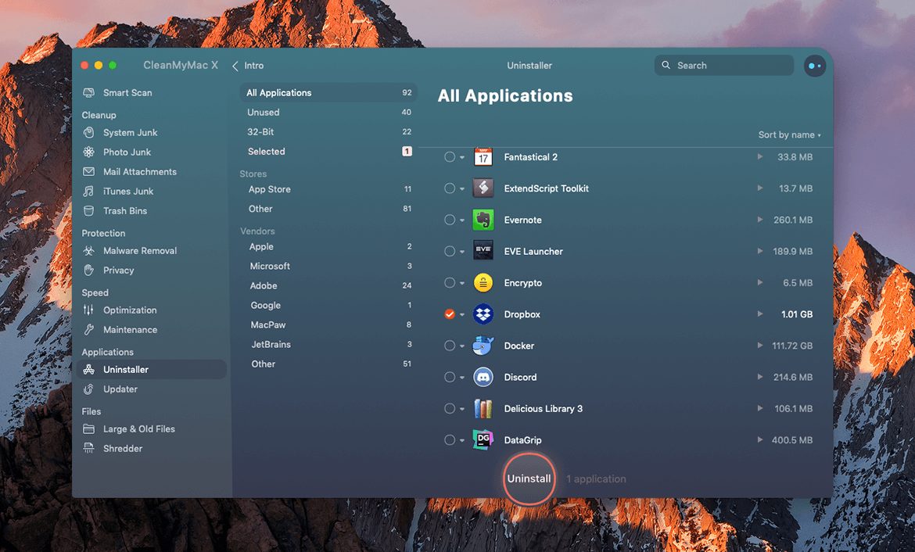This screenshot has height=552, width=915.
Task: Mark the Docker checkbox
Action: pos(450,346)
